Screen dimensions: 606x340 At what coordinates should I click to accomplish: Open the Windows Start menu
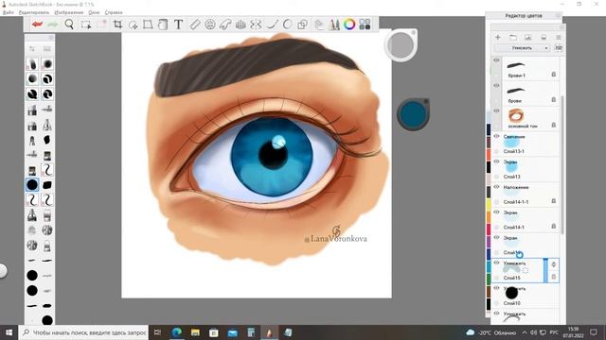(x=9, y=332)
